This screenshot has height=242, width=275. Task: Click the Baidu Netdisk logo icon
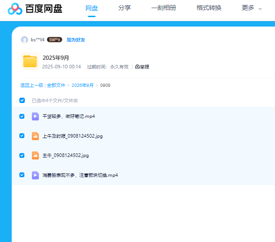pyautogui.click(x=15, y=9)
